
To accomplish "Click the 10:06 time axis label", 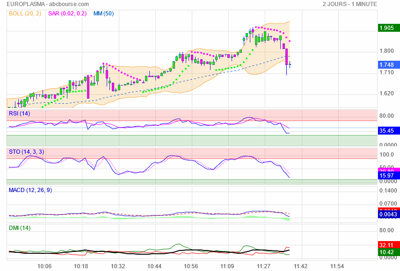I will point(44,266).
